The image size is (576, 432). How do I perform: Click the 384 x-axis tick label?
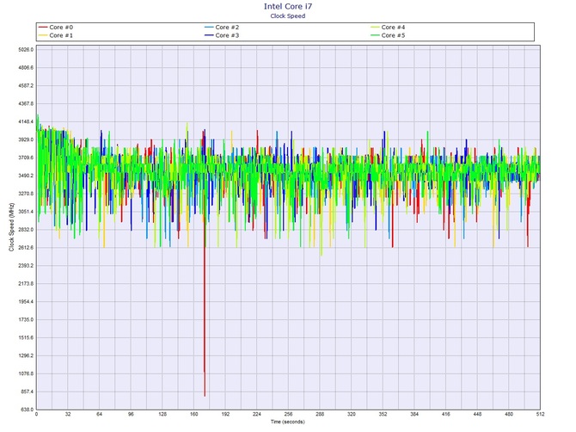click(414, 414)
